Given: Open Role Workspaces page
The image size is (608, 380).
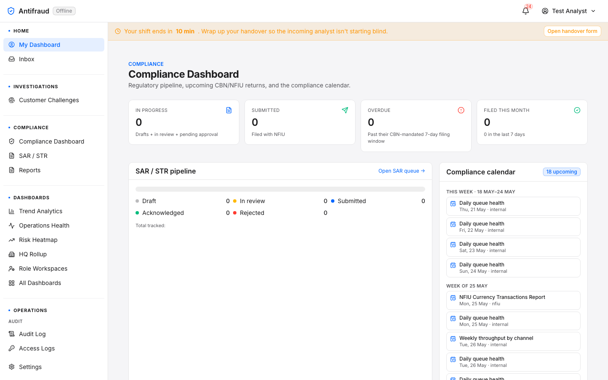Looking at the screenshot, I should (x=54, y=269).
